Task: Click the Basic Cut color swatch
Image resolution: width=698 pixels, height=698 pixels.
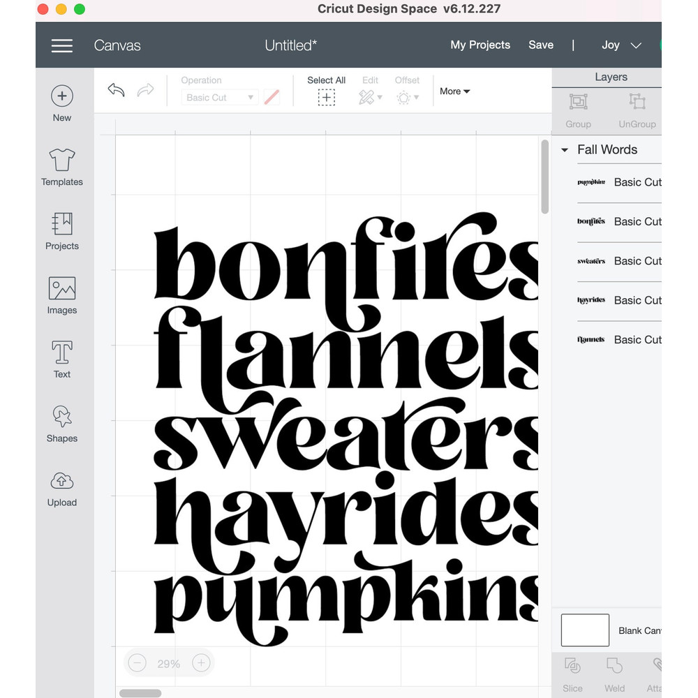Action: [x=272, y=97]
